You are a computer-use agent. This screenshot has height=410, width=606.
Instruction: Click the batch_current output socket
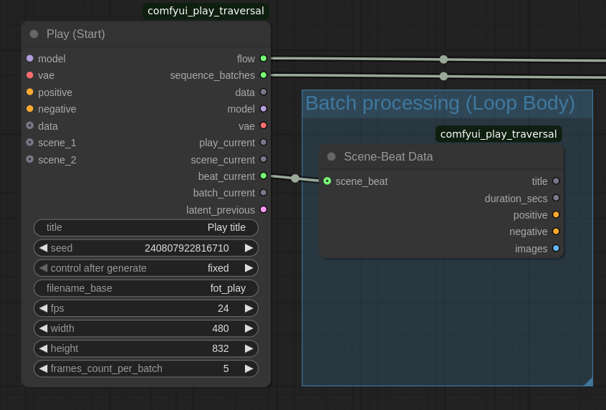[264, 193]
